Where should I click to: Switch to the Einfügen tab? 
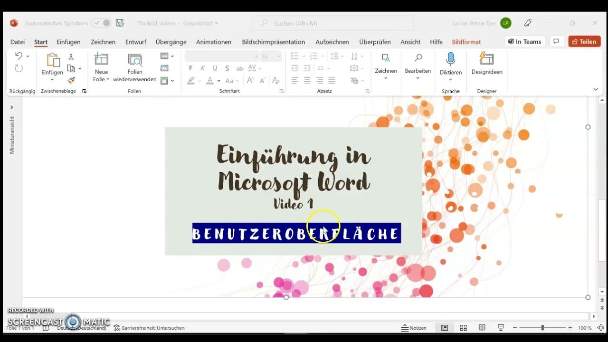tap(68, 42)
